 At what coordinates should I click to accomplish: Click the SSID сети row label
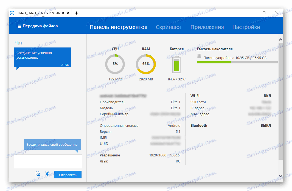point(198,102)
